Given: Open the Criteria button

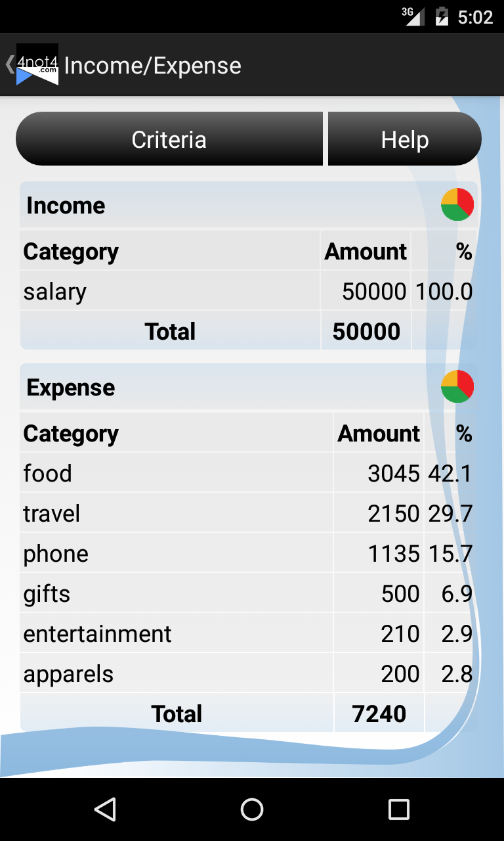Looking at the screenshot, I should (169, 139).
